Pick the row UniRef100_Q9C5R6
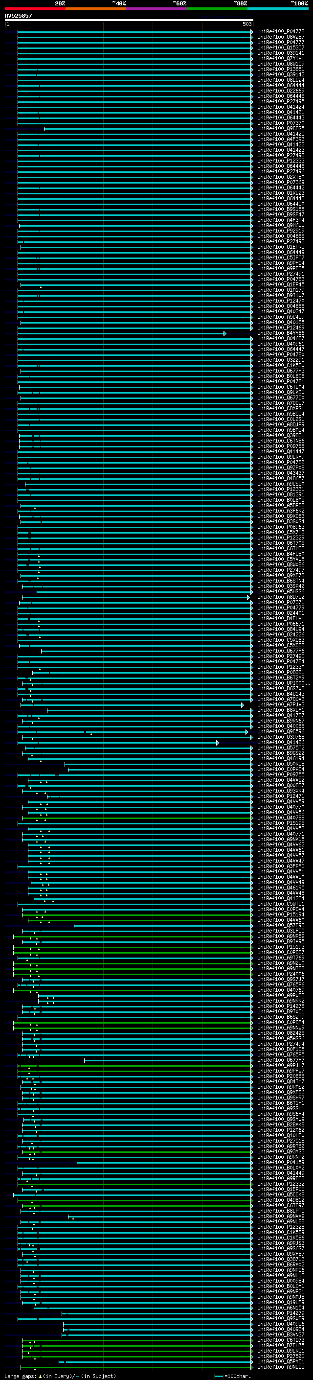Screen dimensions: 313x1380 pyautogui.click(x=281, y=732)
